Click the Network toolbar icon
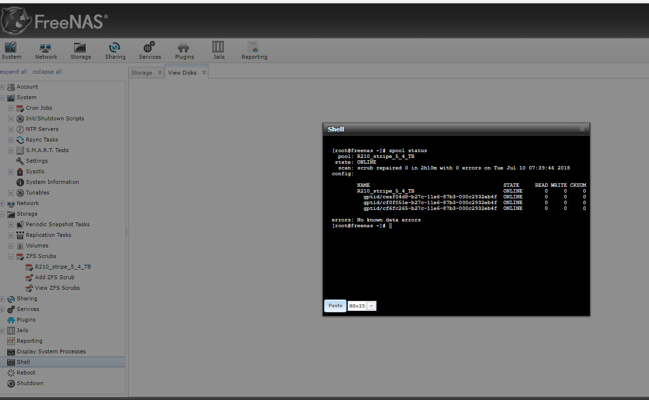Viewport: 649px width, 400px height. (46, 51)
